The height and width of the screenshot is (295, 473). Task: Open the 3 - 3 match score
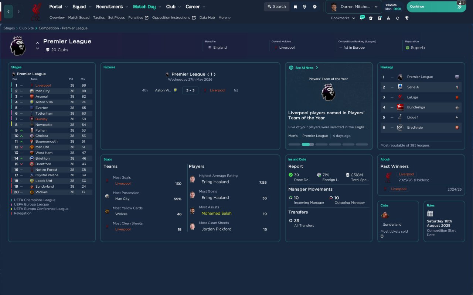190,90
